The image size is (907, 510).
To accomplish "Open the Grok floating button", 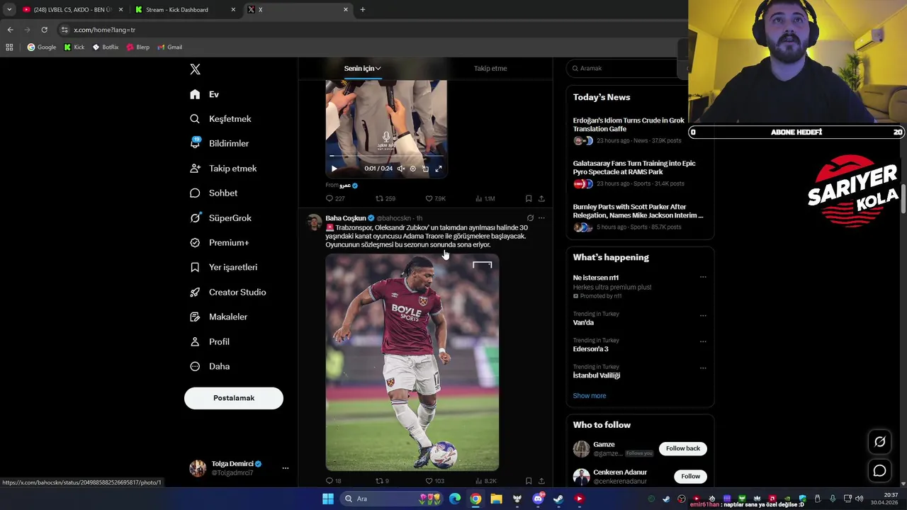I will click(879, 442).
